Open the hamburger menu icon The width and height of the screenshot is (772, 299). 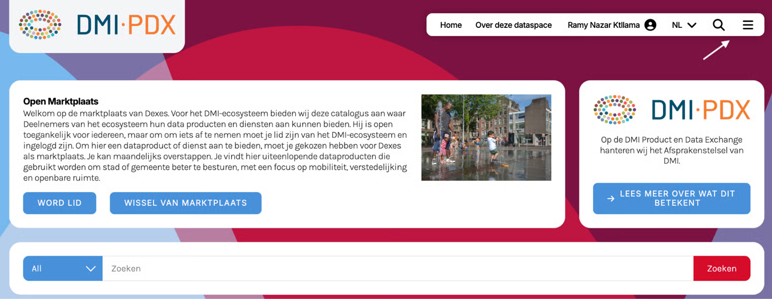tap(748, 25)
